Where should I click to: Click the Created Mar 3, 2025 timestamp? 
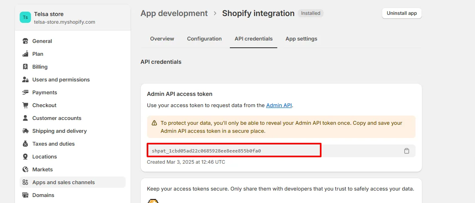[186, 162]
